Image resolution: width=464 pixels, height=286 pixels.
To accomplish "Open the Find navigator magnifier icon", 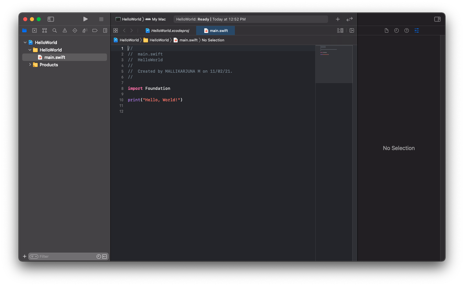I will [x=55, y=31].
